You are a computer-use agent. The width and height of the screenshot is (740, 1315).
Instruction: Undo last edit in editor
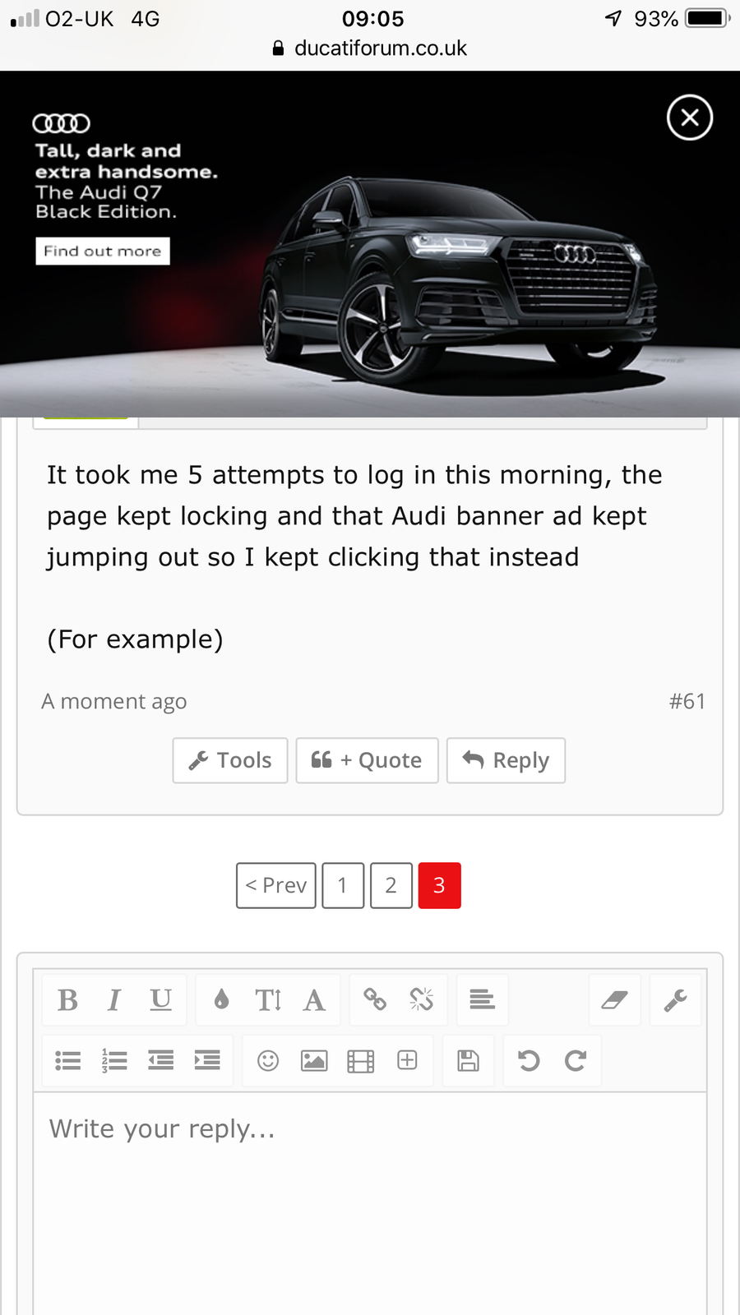tap(529, 1061)
